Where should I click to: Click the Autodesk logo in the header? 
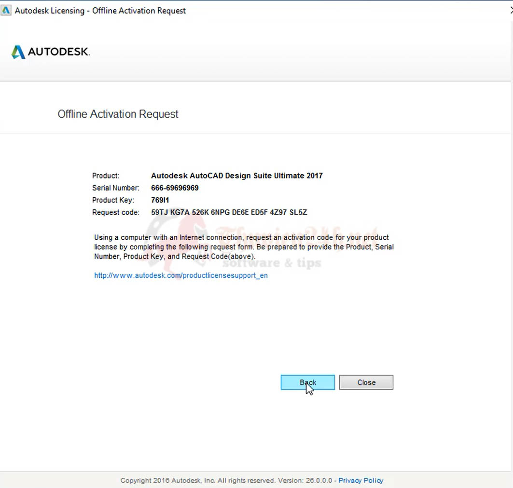click(x=51, y=52)
